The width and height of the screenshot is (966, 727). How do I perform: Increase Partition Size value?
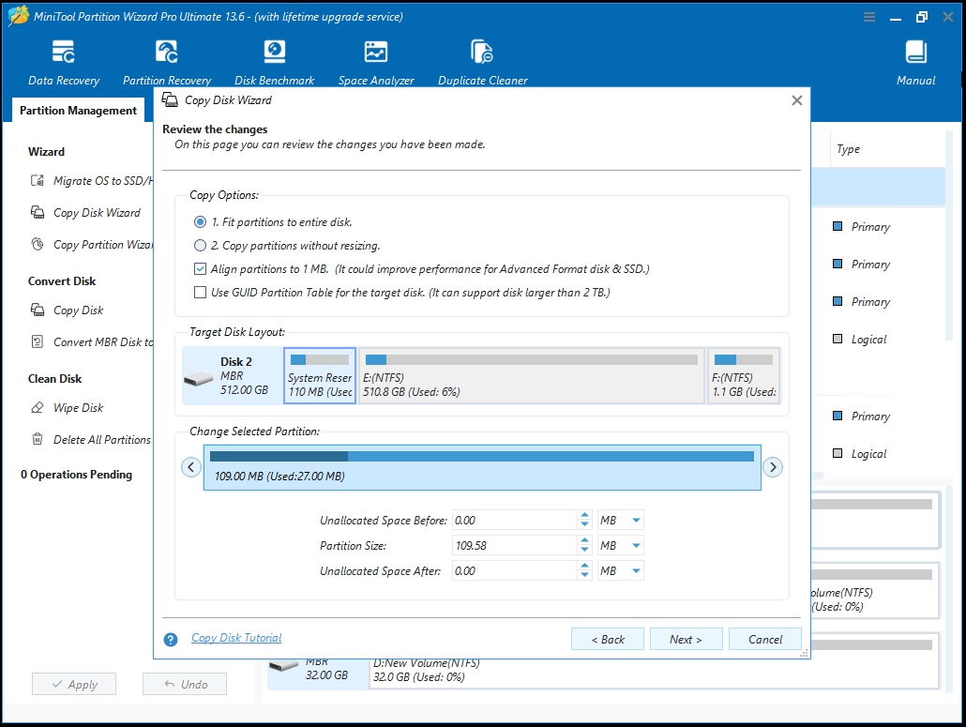pyautogui.click(x=584, y=541)
